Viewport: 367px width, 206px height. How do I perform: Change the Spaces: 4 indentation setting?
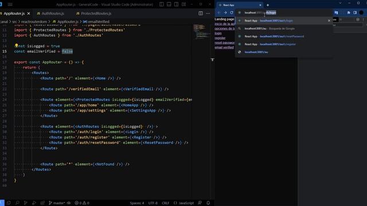coord(137,203)
